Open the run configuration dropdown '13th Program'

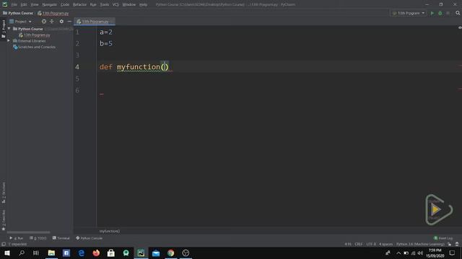tap(409, 13)
